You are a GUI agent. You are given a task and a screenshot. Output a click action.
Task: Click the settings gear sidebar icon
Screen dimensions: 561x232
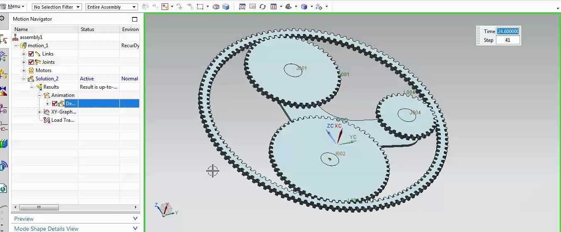(x=2, y=19)
